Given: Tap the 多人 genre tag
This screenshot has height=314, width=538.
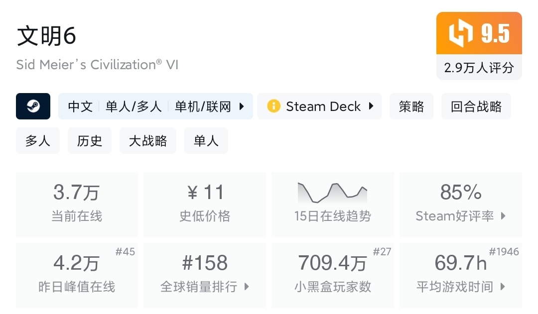Looking at the screenshot, I should [x=38, y=141].
